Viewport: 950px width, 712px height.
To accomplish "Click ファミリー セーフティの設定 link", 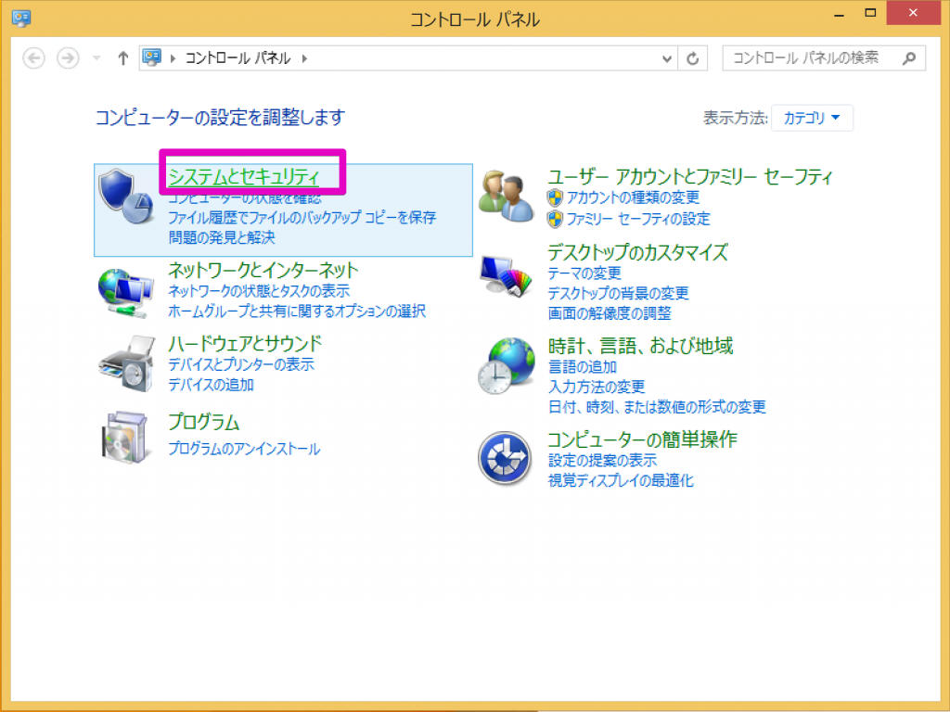I will 638,219.
